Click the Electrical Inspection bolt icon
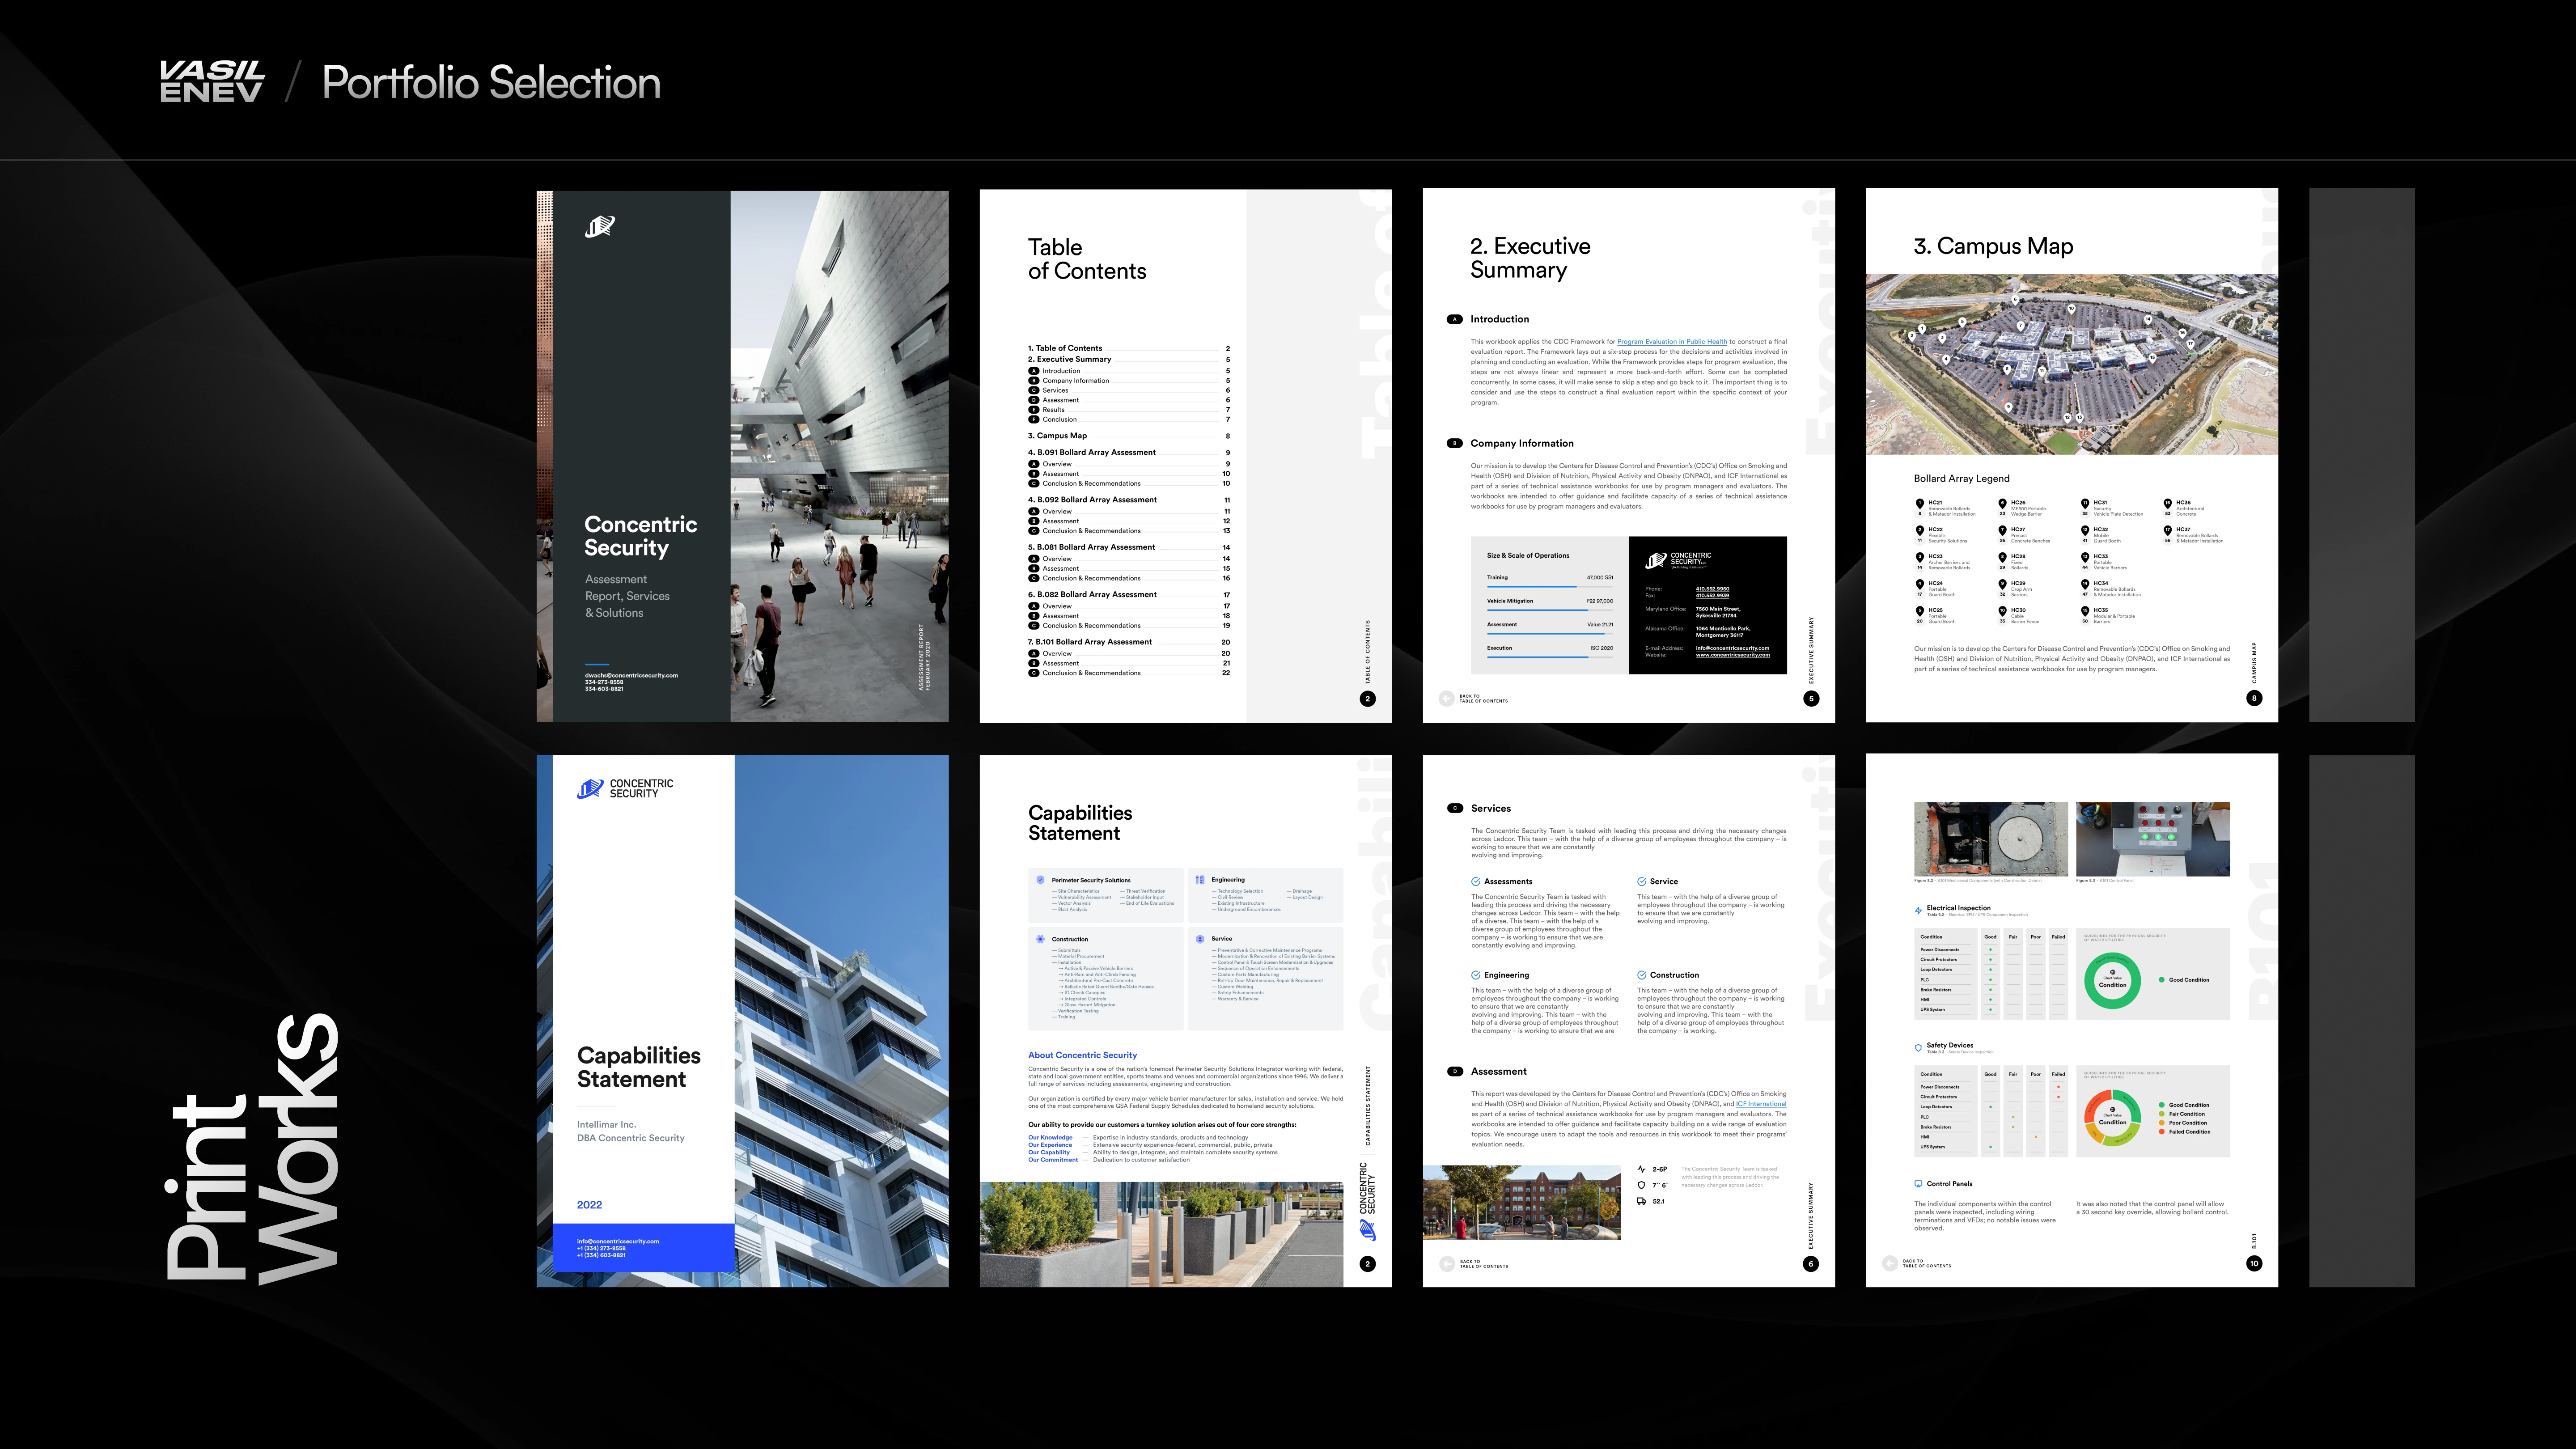Screen dimensions: 2576x1449 pos(1918,910)
